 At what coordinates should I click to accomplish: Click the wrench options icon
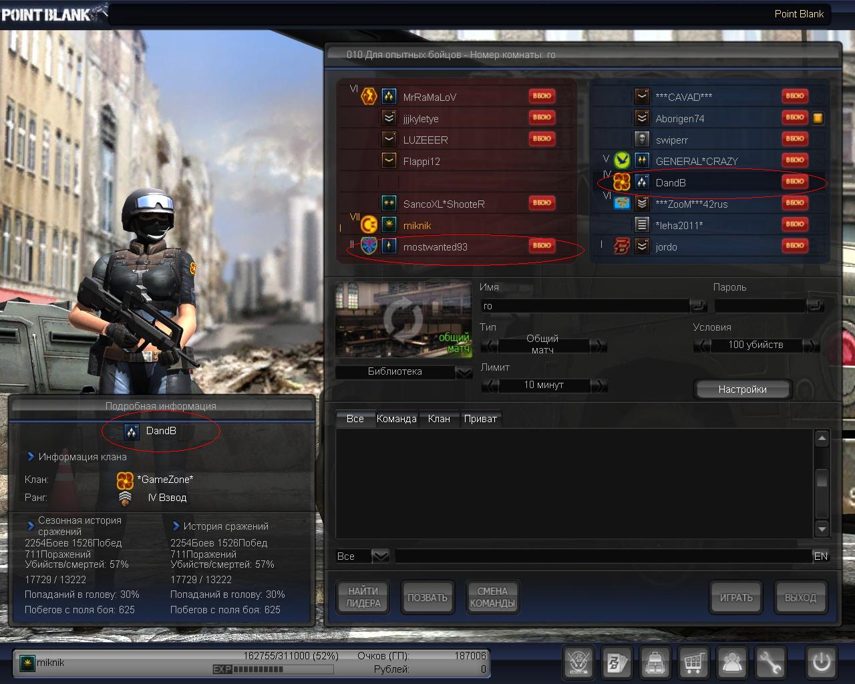click(770, 663)
